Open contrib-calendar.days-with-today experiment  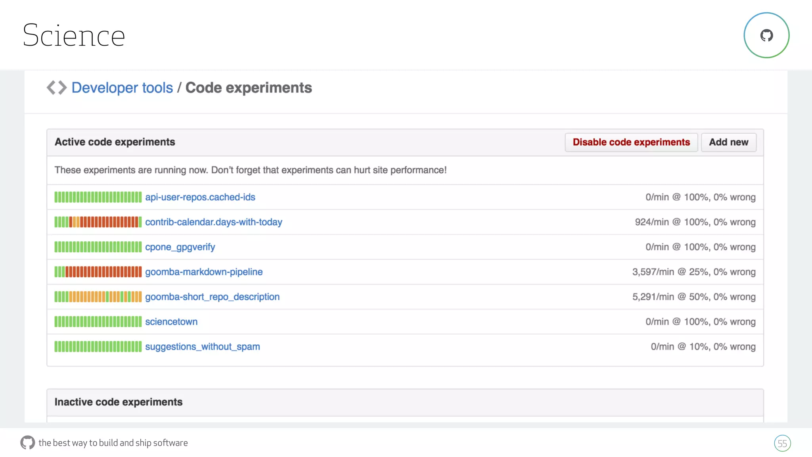coord(213,222)
